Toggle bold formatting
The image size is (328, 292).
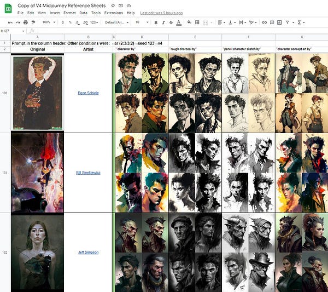156,22
